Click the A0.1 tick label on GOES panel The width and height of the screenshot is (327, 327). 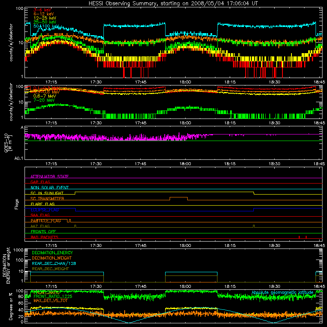coord(19,159)
